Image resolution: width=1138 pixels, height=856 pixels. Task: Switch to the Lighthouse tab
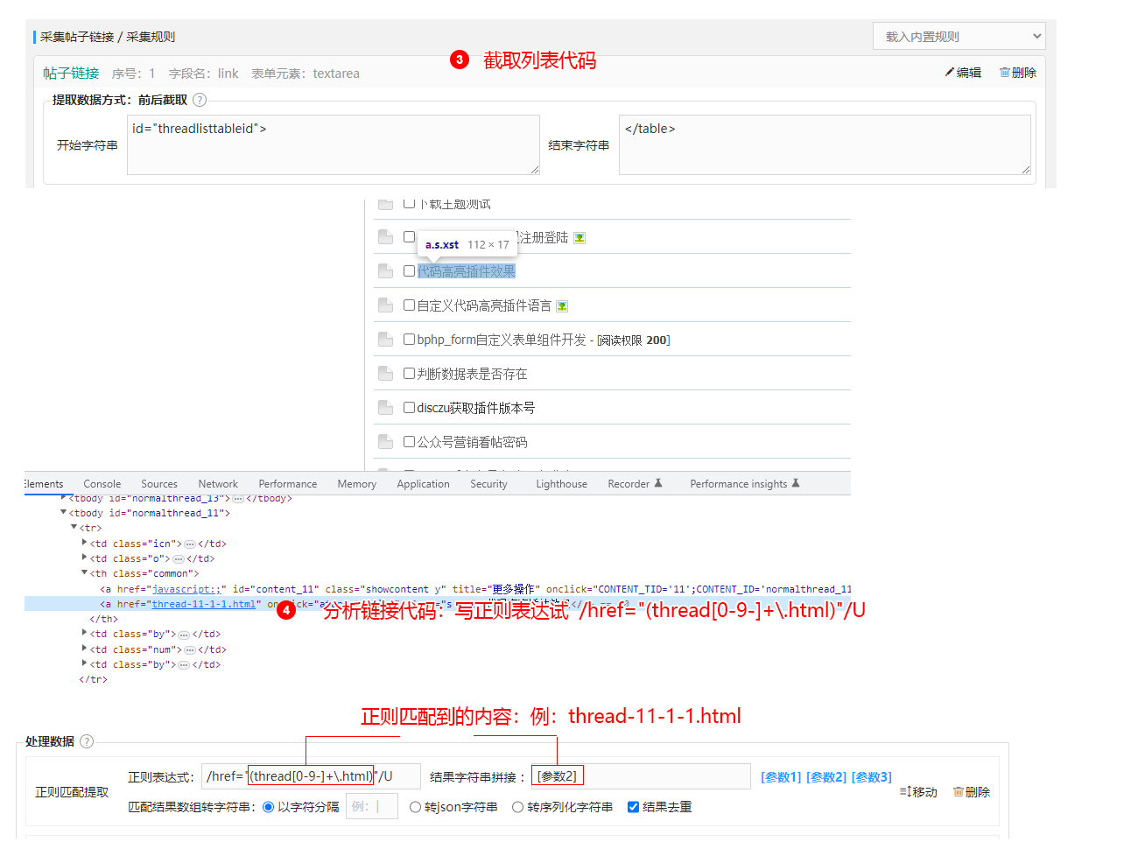[x=562, y=484]
